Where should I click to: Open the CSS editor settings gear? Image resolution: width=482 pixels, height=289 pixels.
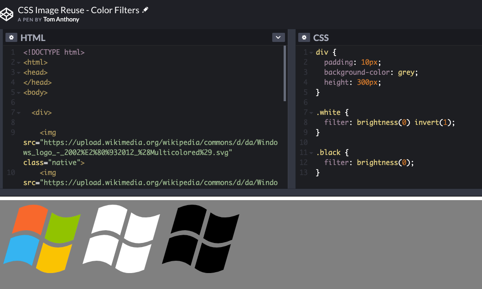coord(304,37)
